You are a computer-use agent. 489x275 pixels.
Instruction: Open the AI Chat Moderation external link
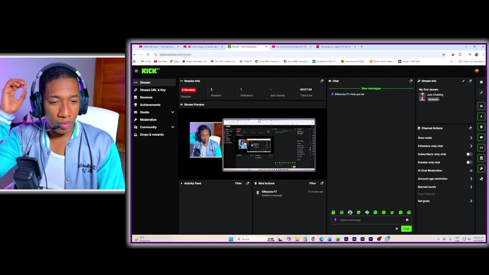click(x=471, y=171)
